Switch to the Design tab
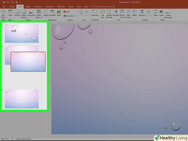The height and width of the screenshot is (141, 188). tap(28, 6)
